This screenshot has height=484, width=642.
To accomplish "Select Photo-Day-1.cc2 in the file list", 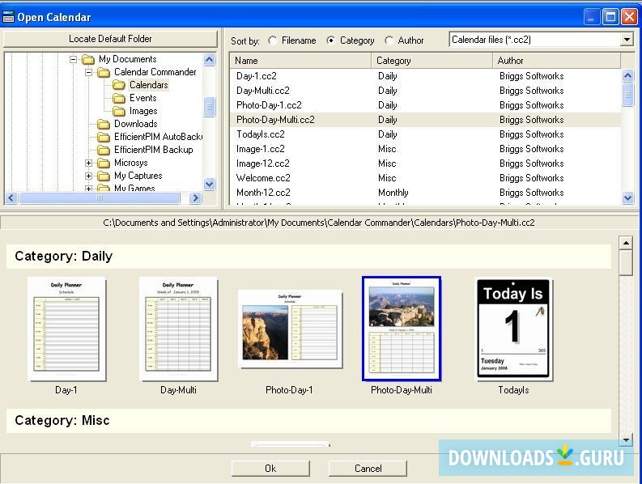I will (x=425, y=105).
